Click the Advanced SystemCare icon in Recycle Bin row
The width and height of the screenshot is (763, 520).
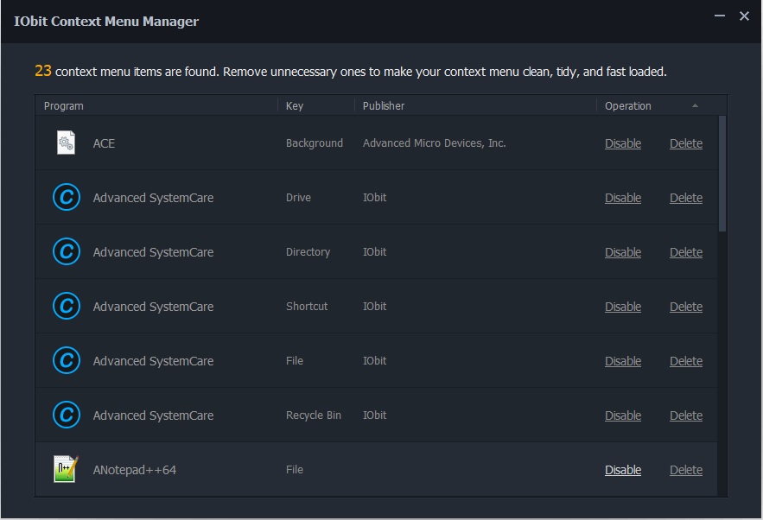coord(67,415)
